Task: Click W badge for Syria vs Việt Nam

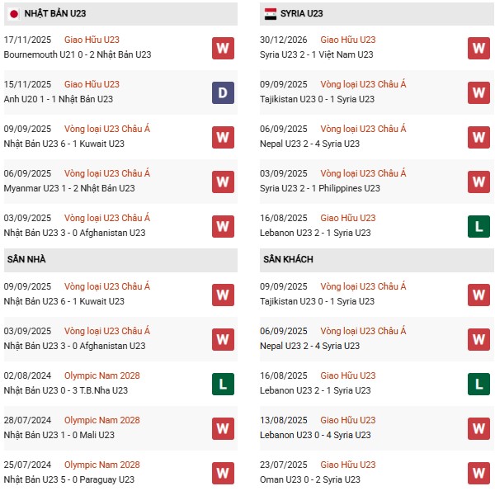Action: click(x=478, y=48)
